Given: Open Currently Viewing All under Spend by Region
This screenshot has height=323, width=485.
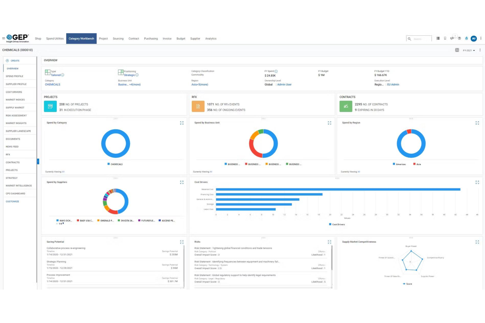Looking at the screenshot, I should click(359, 172).
